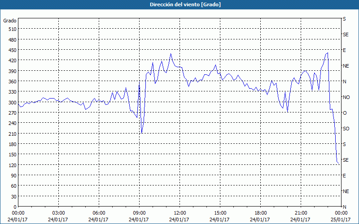Select the 450 degree axis label
This screenshot has width=359, height=224.
pyautogui.click(x=13, y=50)
